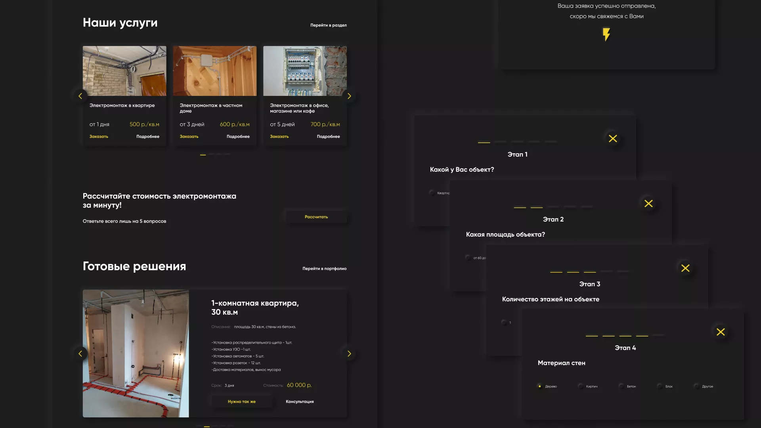Click Заказать under Электромонтаж в квартире

[98, 136]
